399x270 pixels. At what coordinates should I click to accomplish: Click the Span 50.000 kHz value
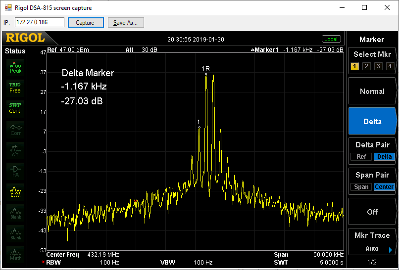point(329,255)
